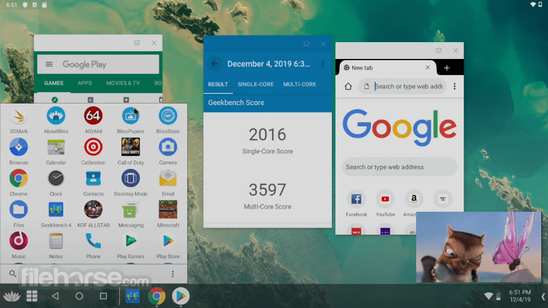Viewport: 548px width, 308px height.
Task: Open the 3DMark app
Action: click(x=19, y=116)
